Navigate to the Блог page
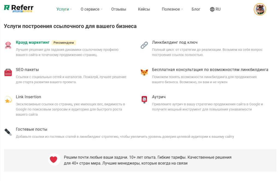 (x=196, y=9)
